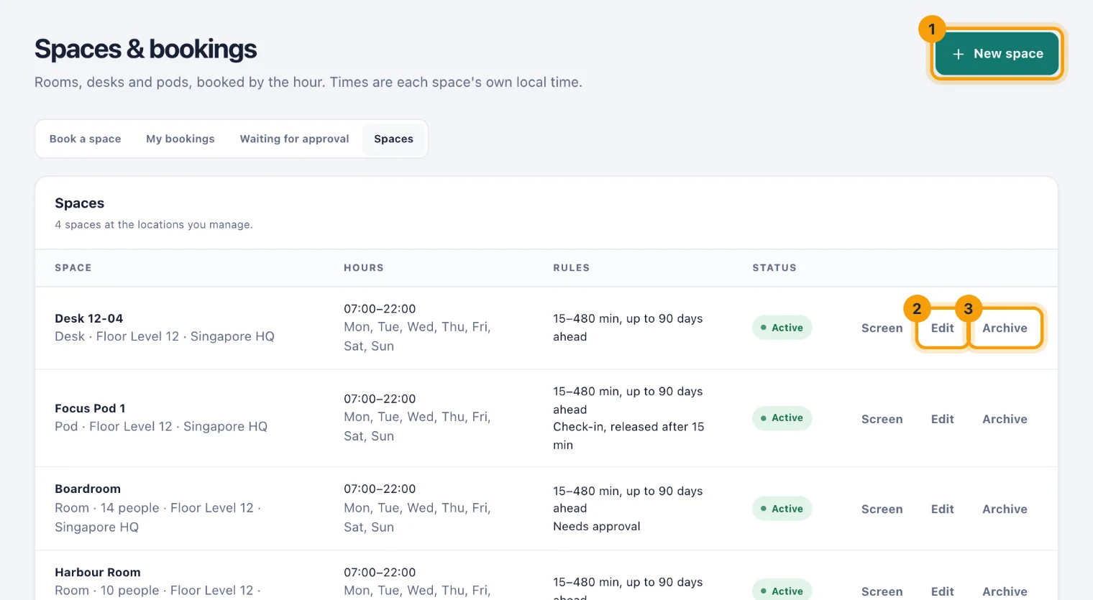Image resolution: width=1093 pixels, height=600 pixels.
Task: Click the New space button
Action: [x=997, y=54]
